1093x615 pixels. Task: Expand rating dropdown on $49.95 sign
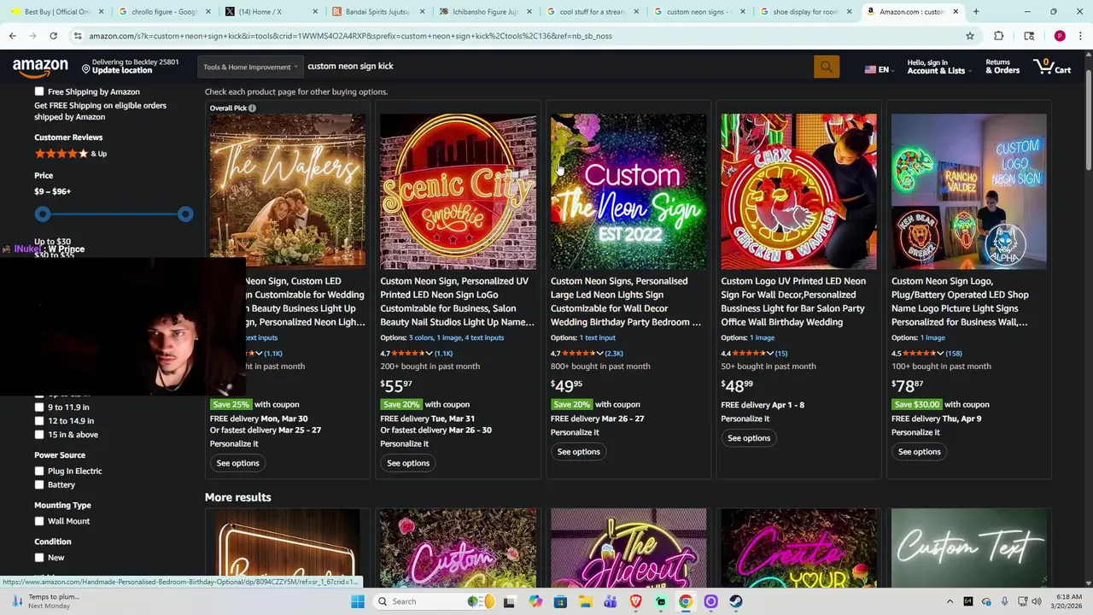point(599,354)
